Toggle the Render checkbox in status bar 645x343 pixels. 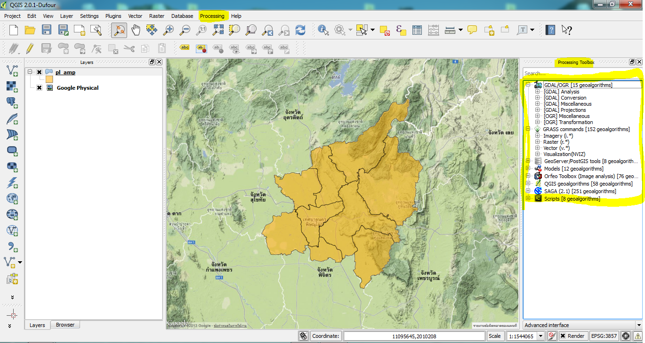click(x=563, y=336)
